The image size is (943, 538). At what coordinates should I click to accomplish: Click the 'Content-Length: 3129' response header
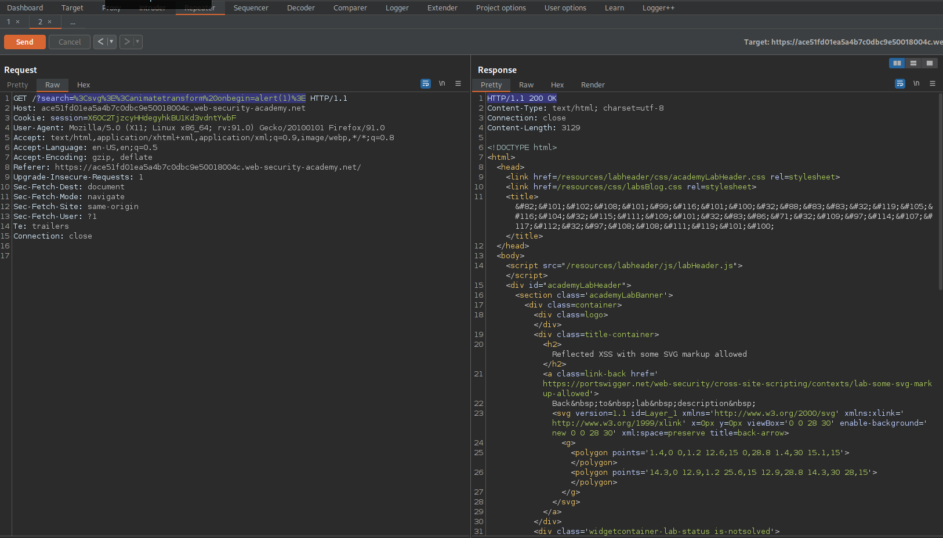click(534, 128)
